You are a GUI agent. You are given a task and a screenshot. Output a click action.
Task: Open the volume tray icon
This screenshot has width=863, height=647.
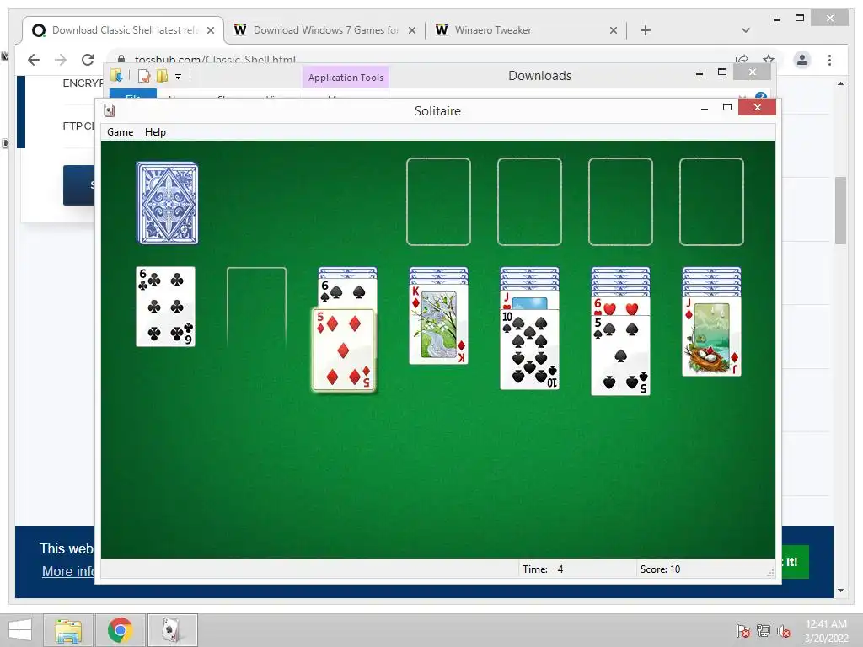click(x=784, y=631)
